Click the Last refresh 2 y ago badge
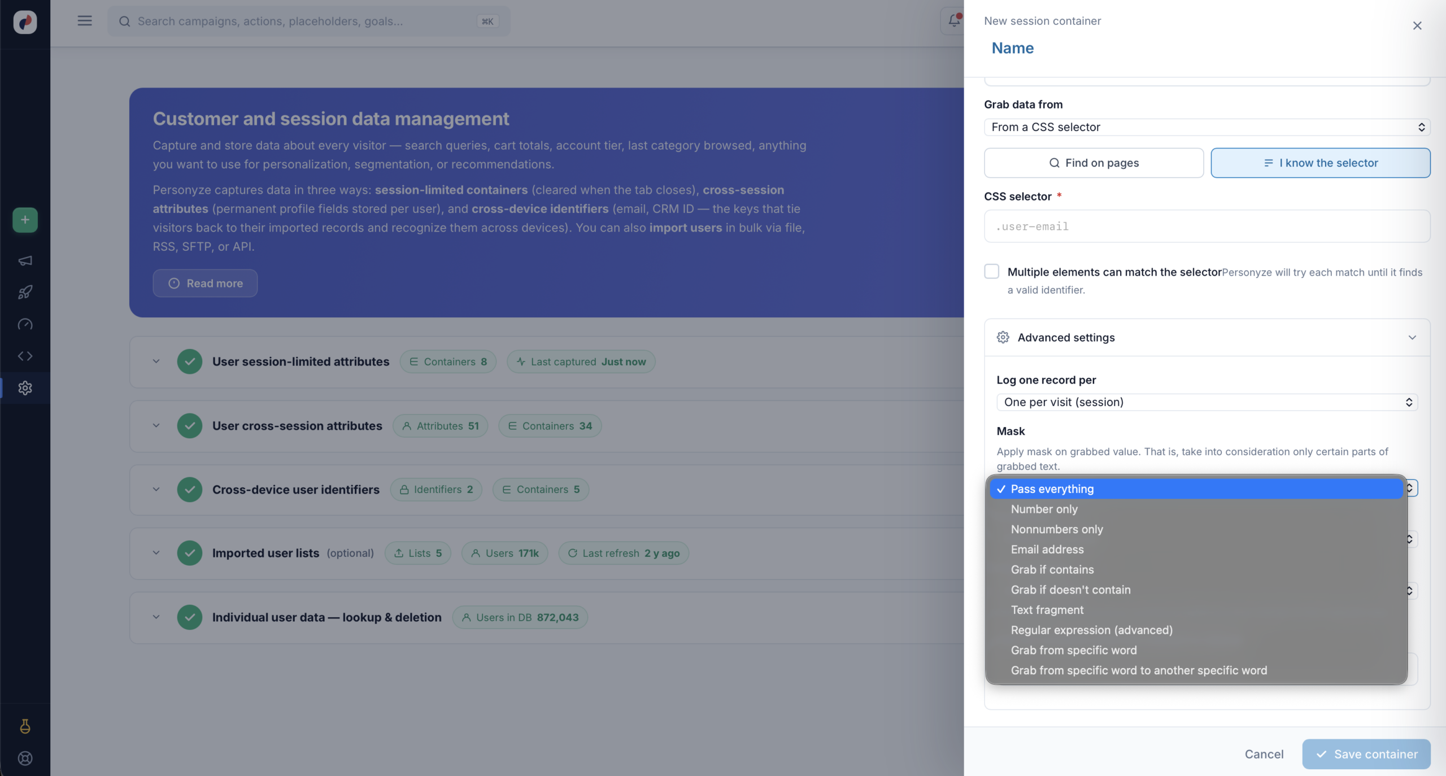The width and height of the screenshot is (1446, 776). 624,553
